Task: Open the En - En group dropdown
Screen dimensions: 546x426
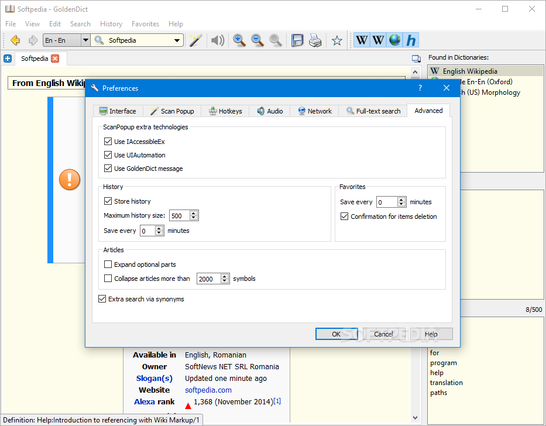Action: (x=85, y=40)
